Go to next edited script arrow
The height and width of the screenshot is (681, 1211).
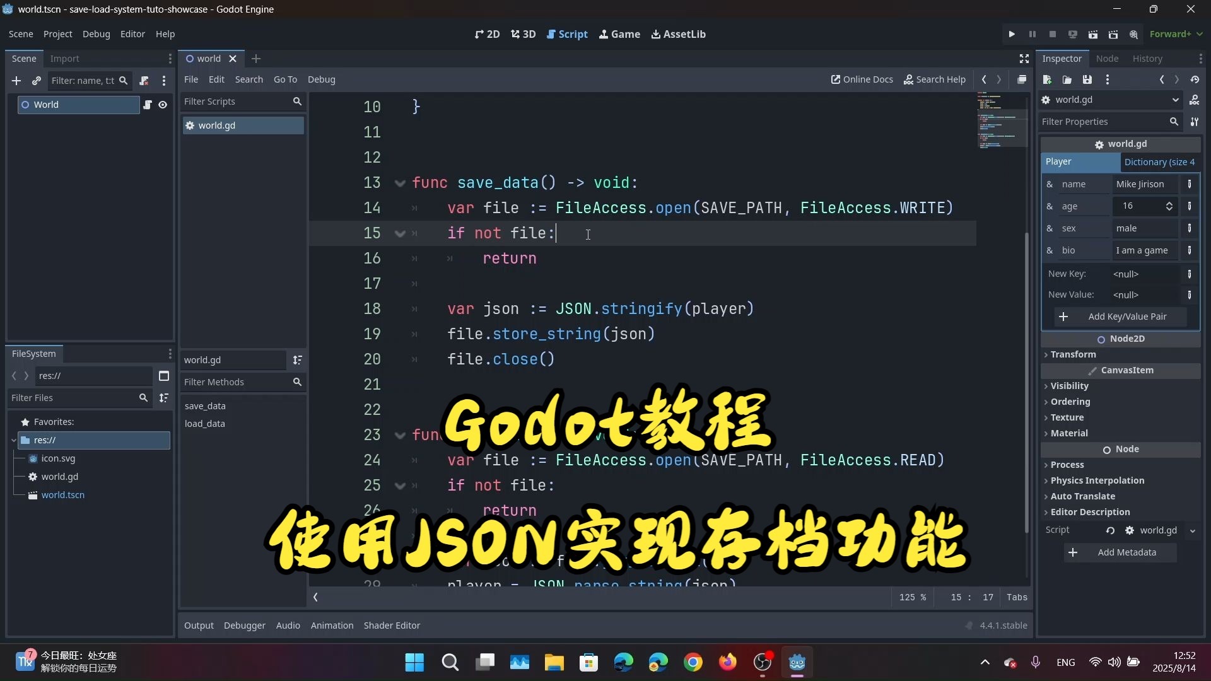pyautogui.click(x=999, y=79)
